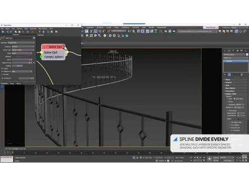
Task: Switch to the Macros tab in Style Editor
Action: (18, 83)
